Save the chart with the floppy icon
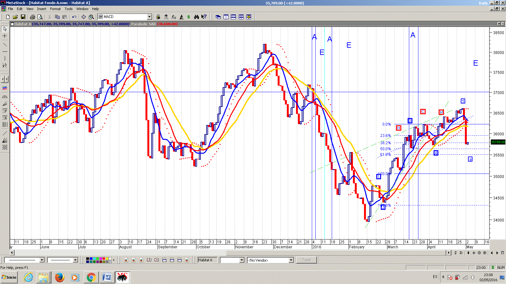 [x=23, y=17]
